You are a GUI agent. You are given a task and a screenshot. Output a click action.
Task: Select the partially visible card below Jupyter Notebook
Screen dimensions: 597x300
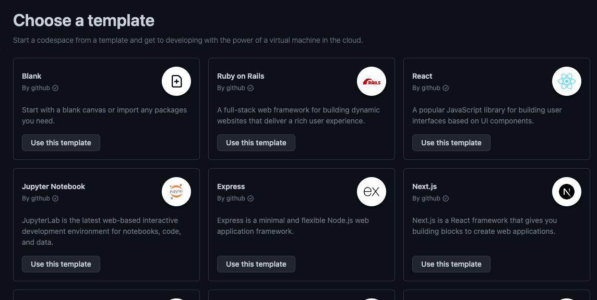(106, 296)
